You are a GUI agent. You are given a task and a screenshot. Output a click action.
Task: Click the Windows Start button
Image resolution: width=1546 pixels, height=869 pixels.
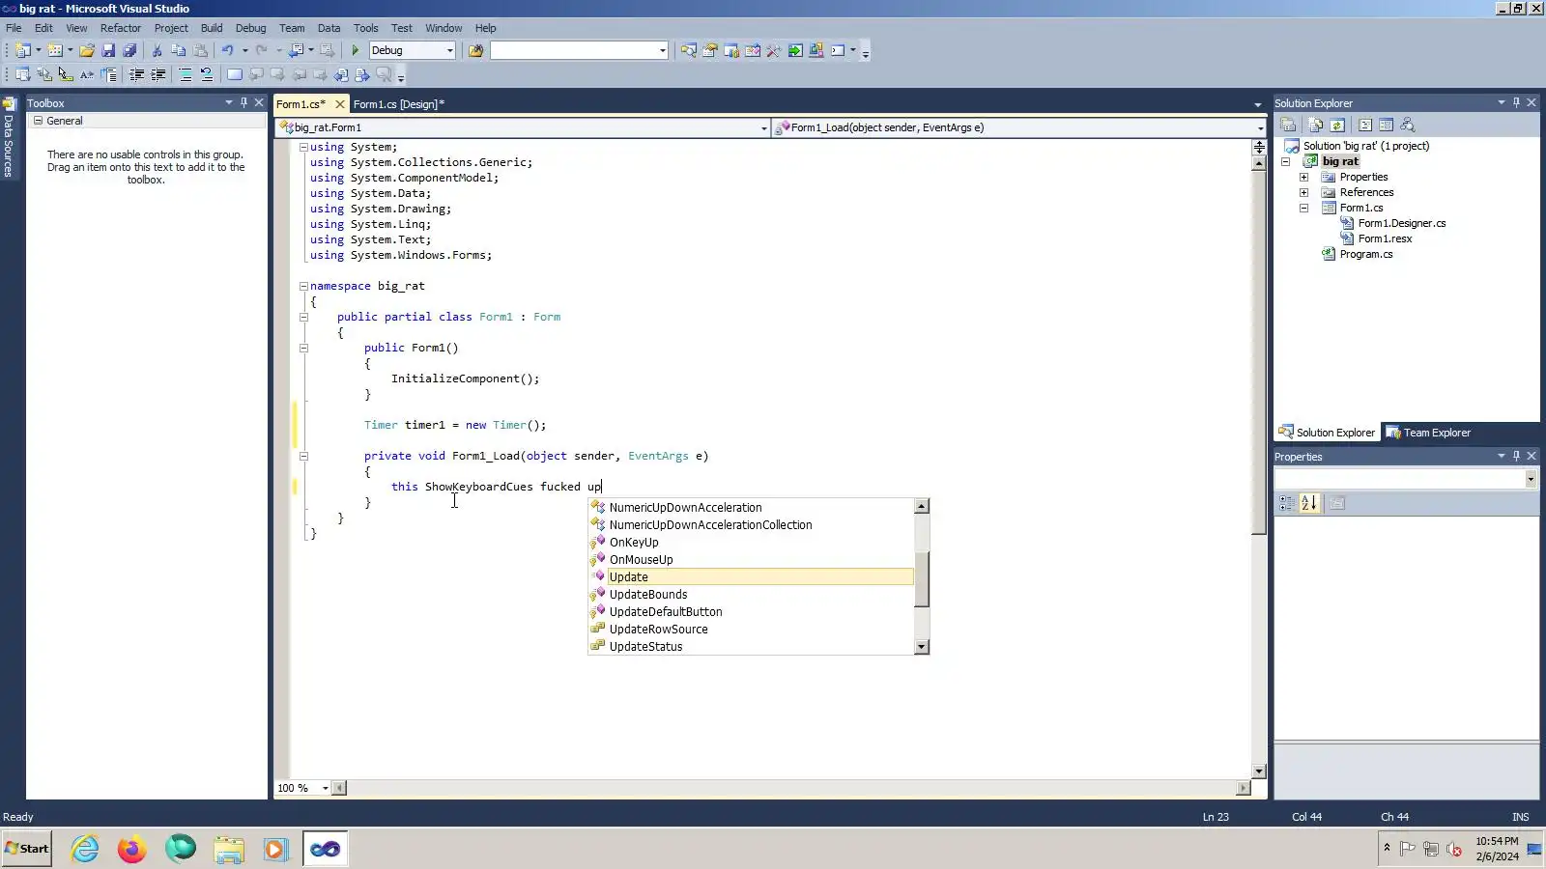tap(27, 849)
